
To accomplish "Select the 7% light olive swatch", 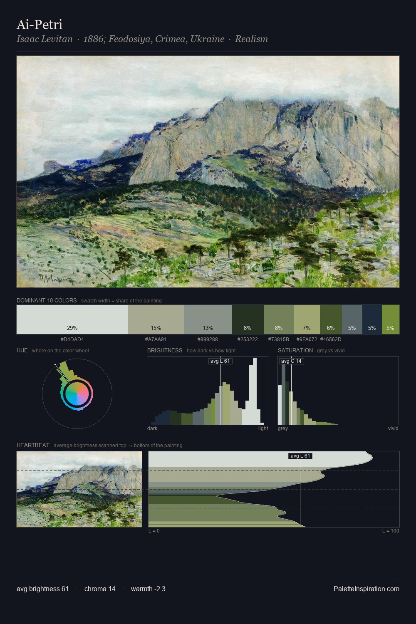I will tap(307, 319).
